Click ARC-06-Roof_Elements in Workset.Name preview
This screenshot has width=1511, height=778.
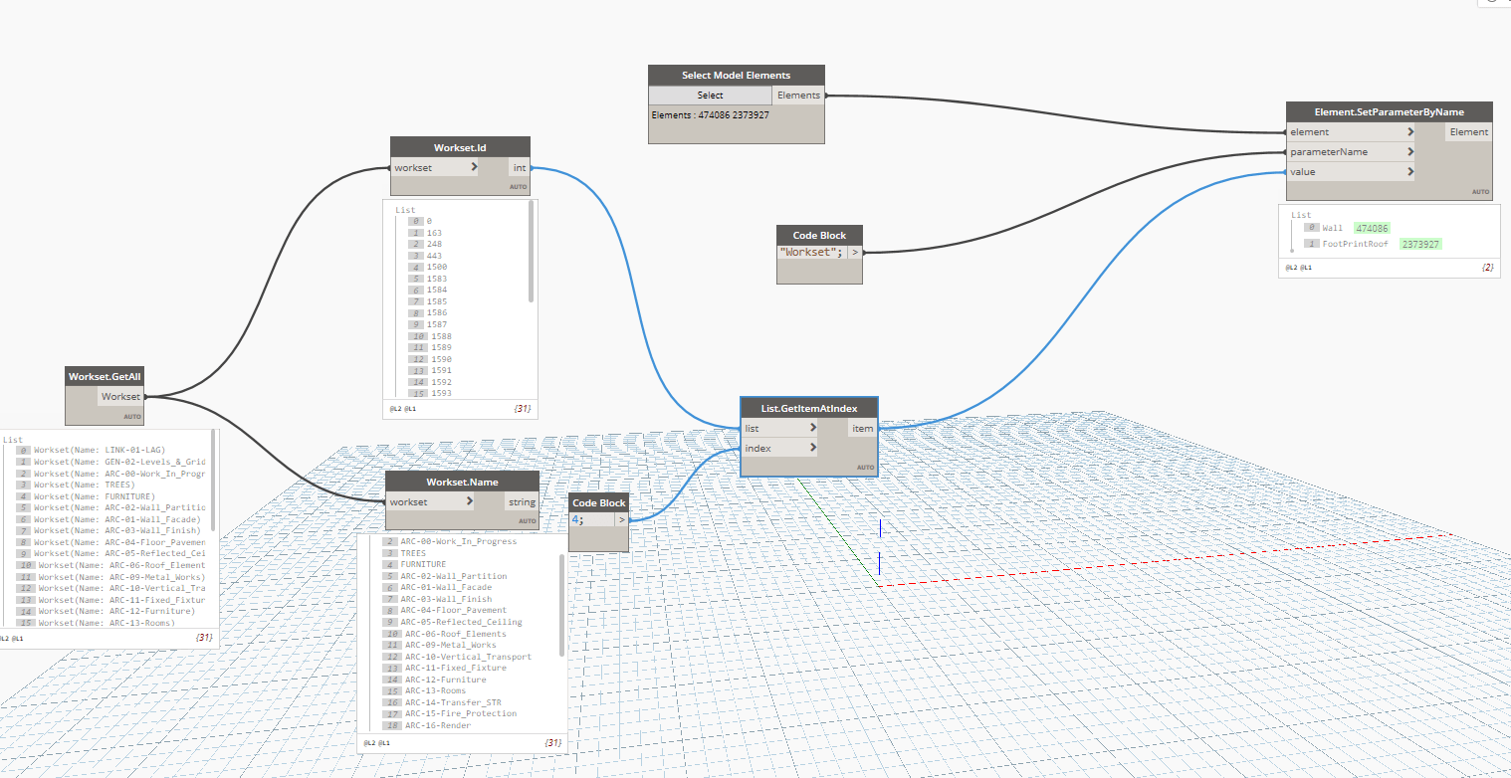click(x=455, y=634)
